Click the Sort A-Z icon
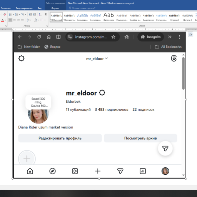197x197 pixels. [40, 14]
